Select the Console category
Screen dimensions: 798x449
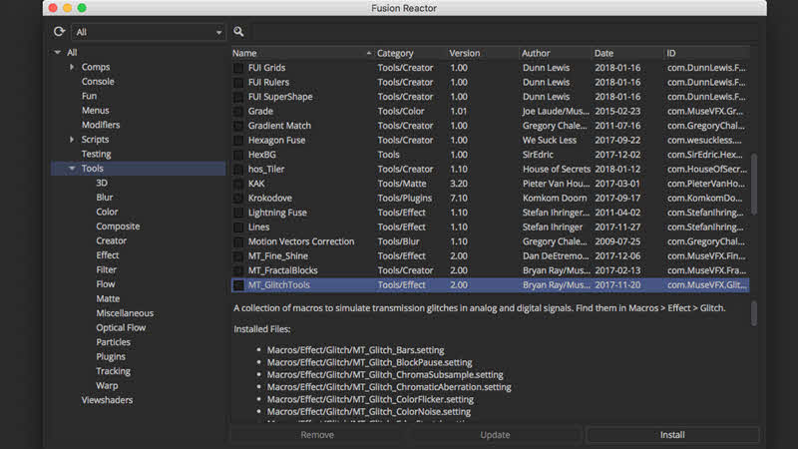pos(98,82)
